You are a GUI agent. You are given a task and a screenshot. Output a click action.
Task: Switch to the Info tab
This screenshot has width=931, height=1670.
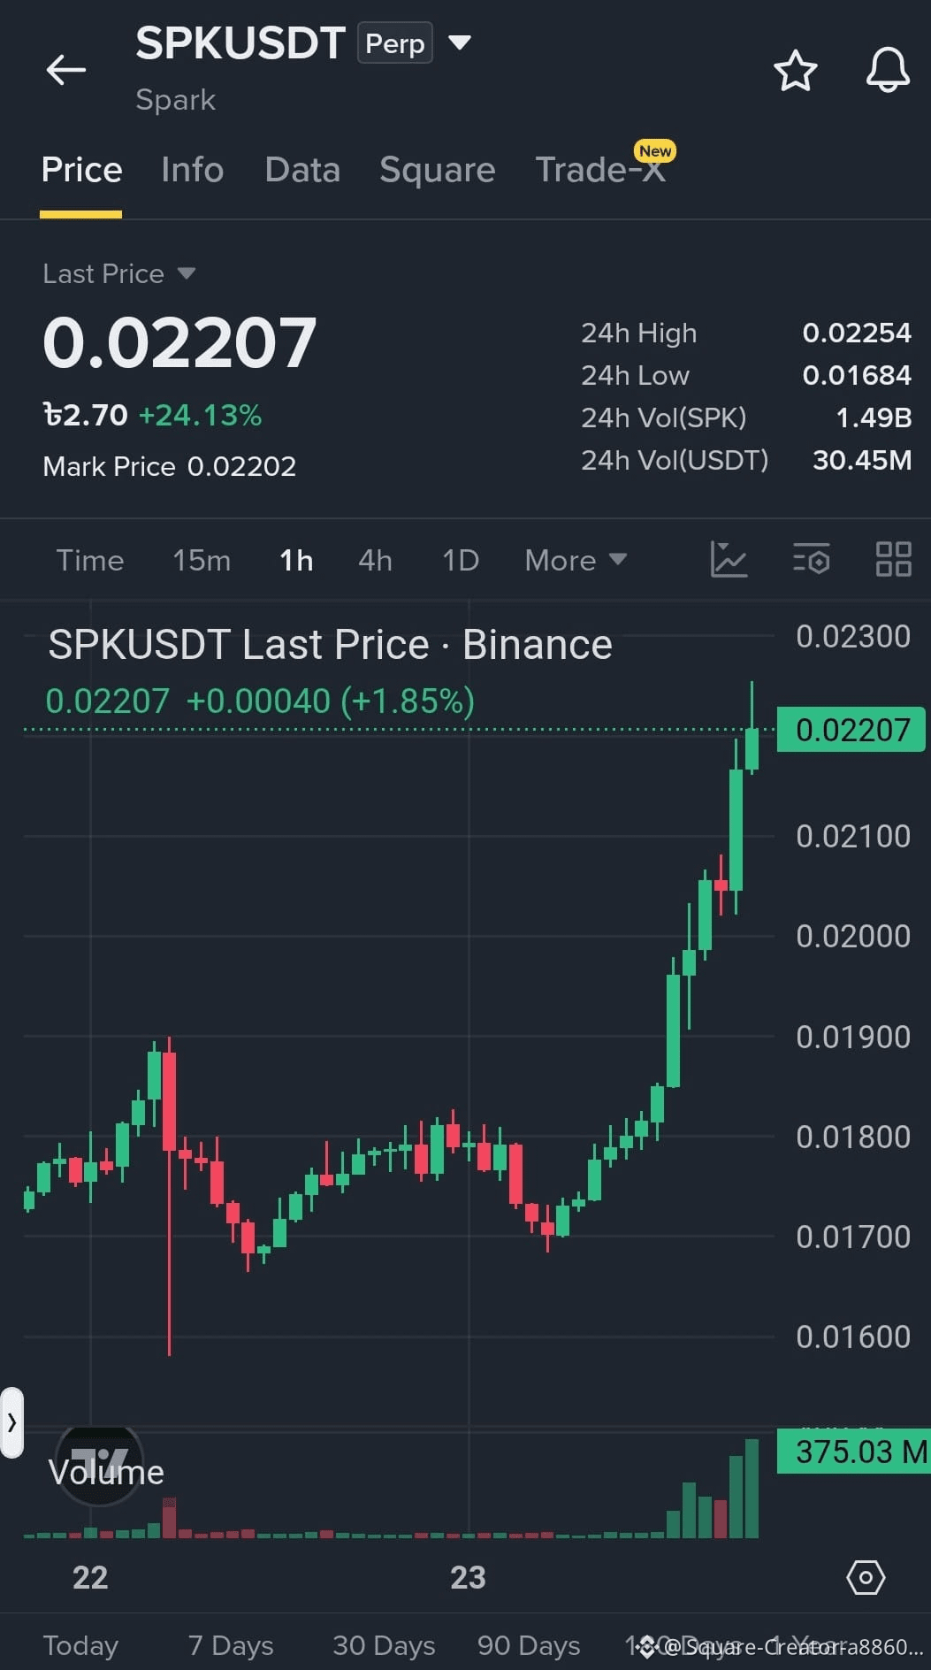coord(193,170)
